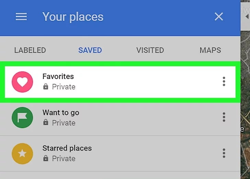
Task: Open the Visited tab
Action: [x=150, y=50]
